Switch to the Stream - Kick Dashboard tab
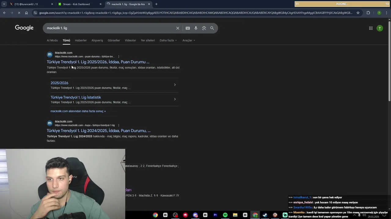The image size is (391, 219). pos(79,4)
